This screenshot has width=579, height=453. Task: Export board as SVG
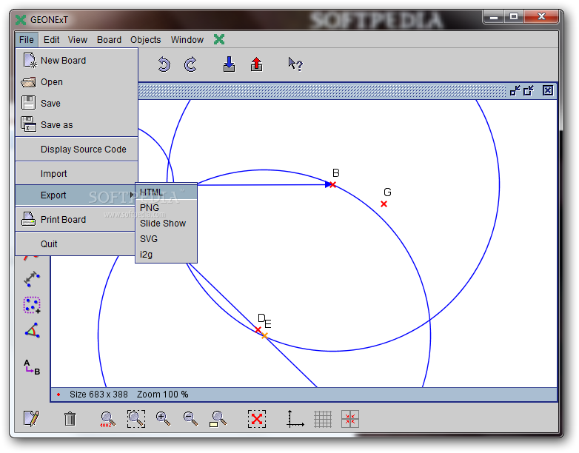point(166,239)
